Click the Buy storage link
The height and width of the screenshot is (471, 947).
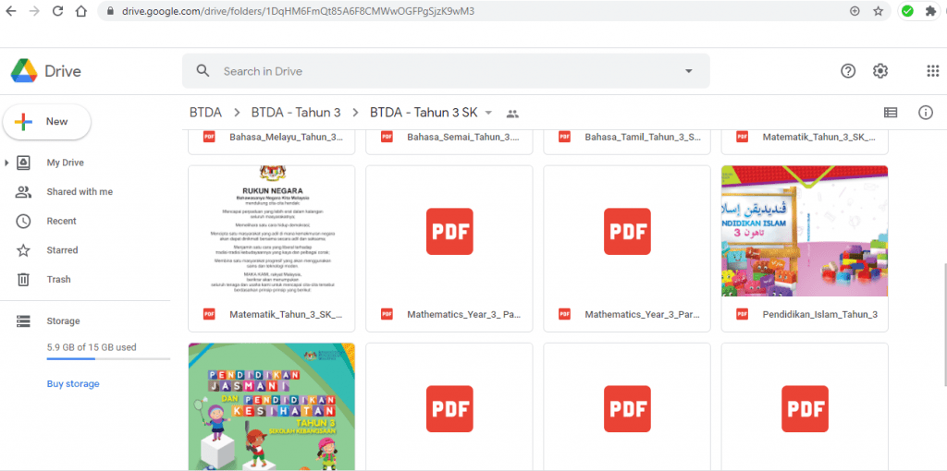tap(73, 384)
